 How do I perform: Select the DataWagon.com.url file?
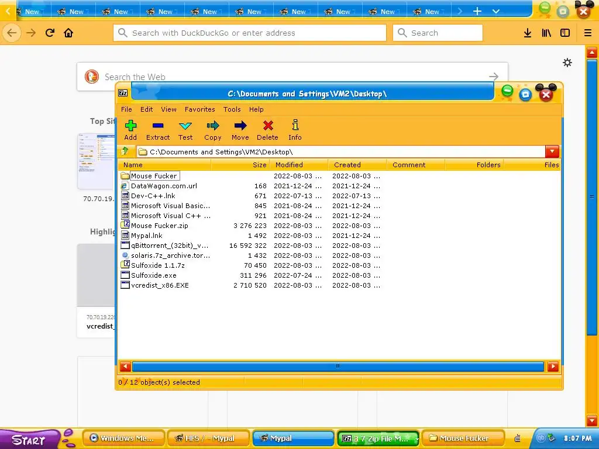(164, 186)
